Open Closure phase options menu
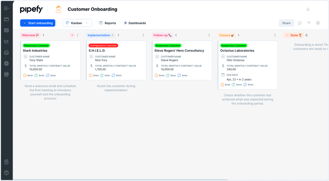 (275, 35)
